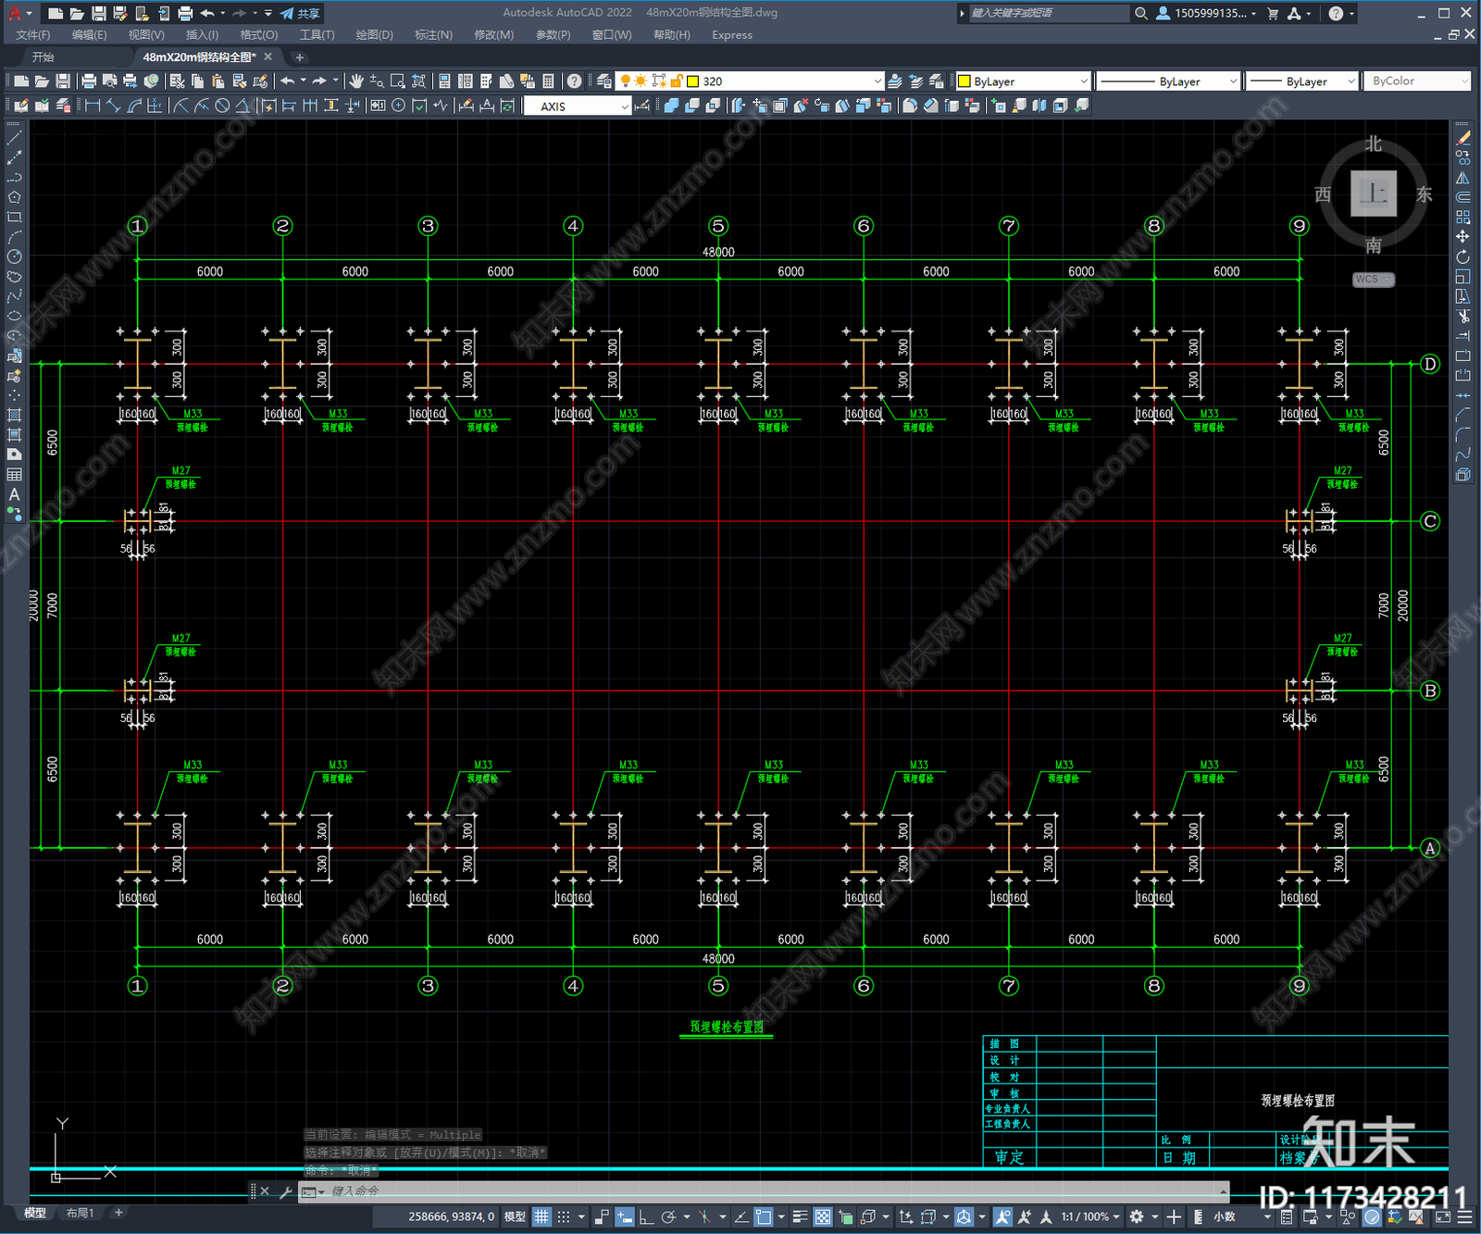Click the Zoom Window icon
This screenshot has height=1234, width=1481.
point(398,81)
